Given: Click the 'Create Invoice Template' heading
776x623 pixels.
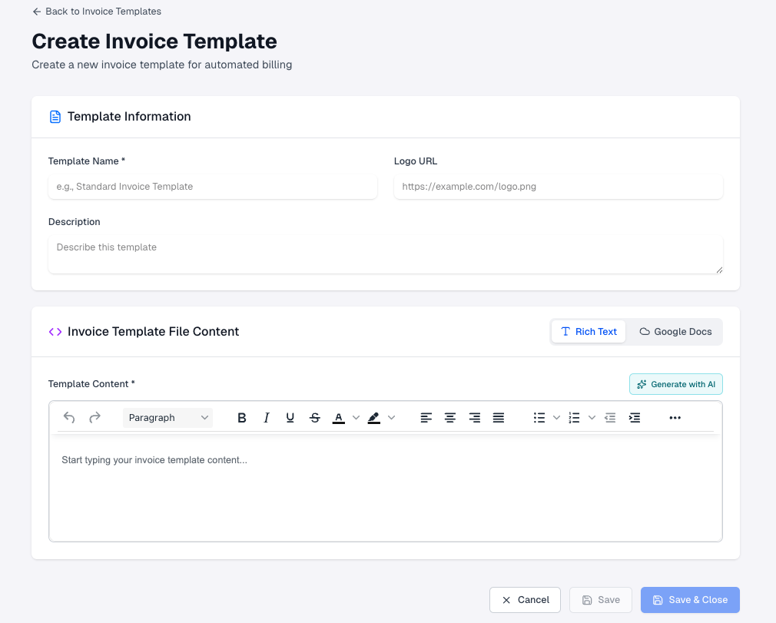Looking at the screenshot, I should pos(154,41).
